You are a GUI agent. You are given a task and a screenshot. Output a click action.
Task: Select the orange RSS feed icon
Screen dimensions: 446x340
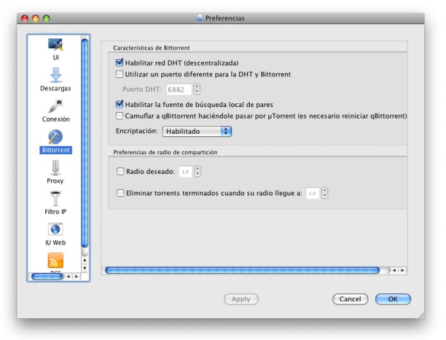point(55,260)
